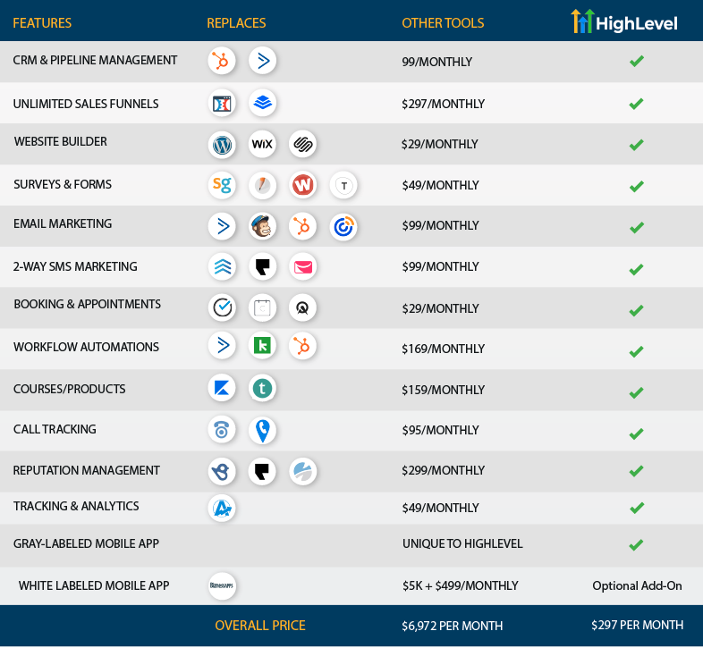This screenshot has height=648, width=703.
Task: Click the red Wufoo 'W' icon
Action: [x=302, y=185]
